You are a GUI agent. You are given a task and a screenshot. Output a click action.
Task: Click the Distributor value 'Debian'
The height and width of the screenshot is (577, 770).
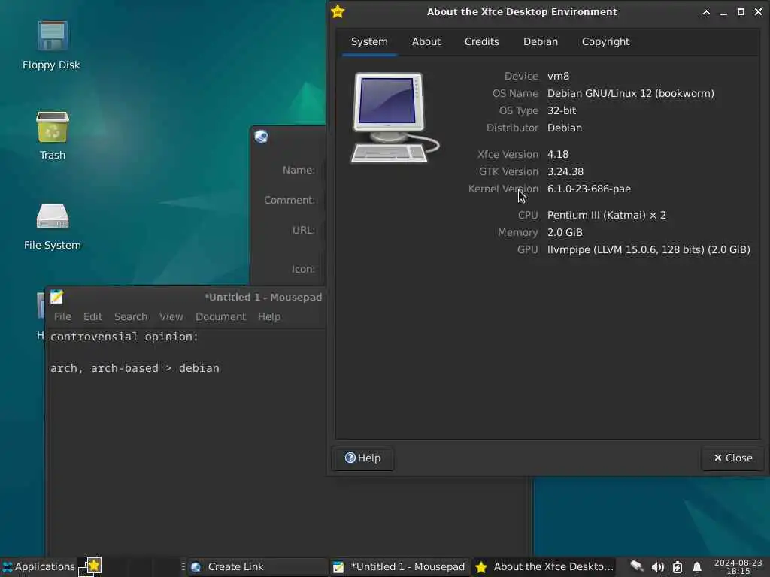click(564, 128)
